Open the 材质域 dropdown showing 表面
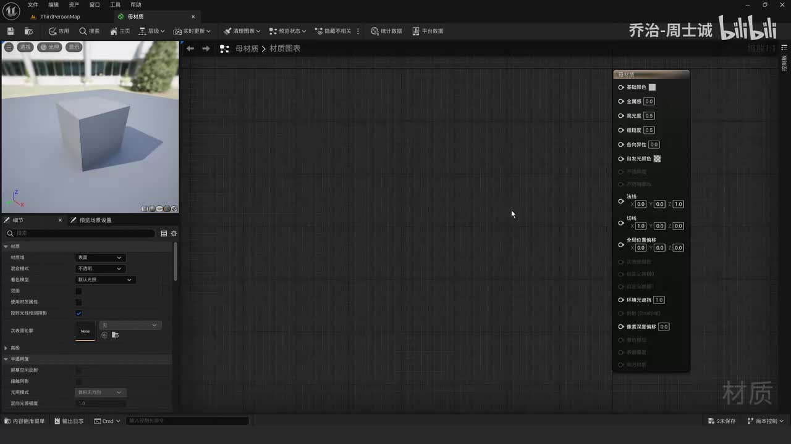Screen dimensions: 791x444 99,257
